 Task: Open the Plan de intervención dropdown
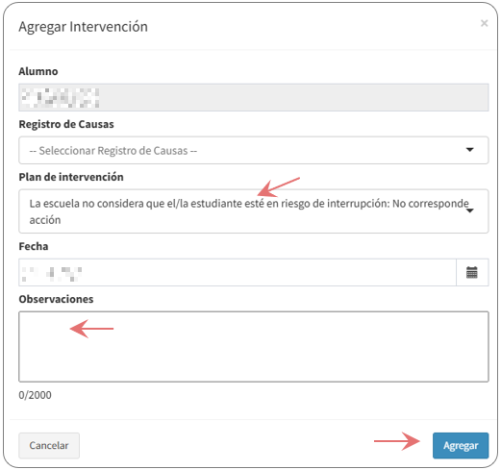(x=254, y=211)
